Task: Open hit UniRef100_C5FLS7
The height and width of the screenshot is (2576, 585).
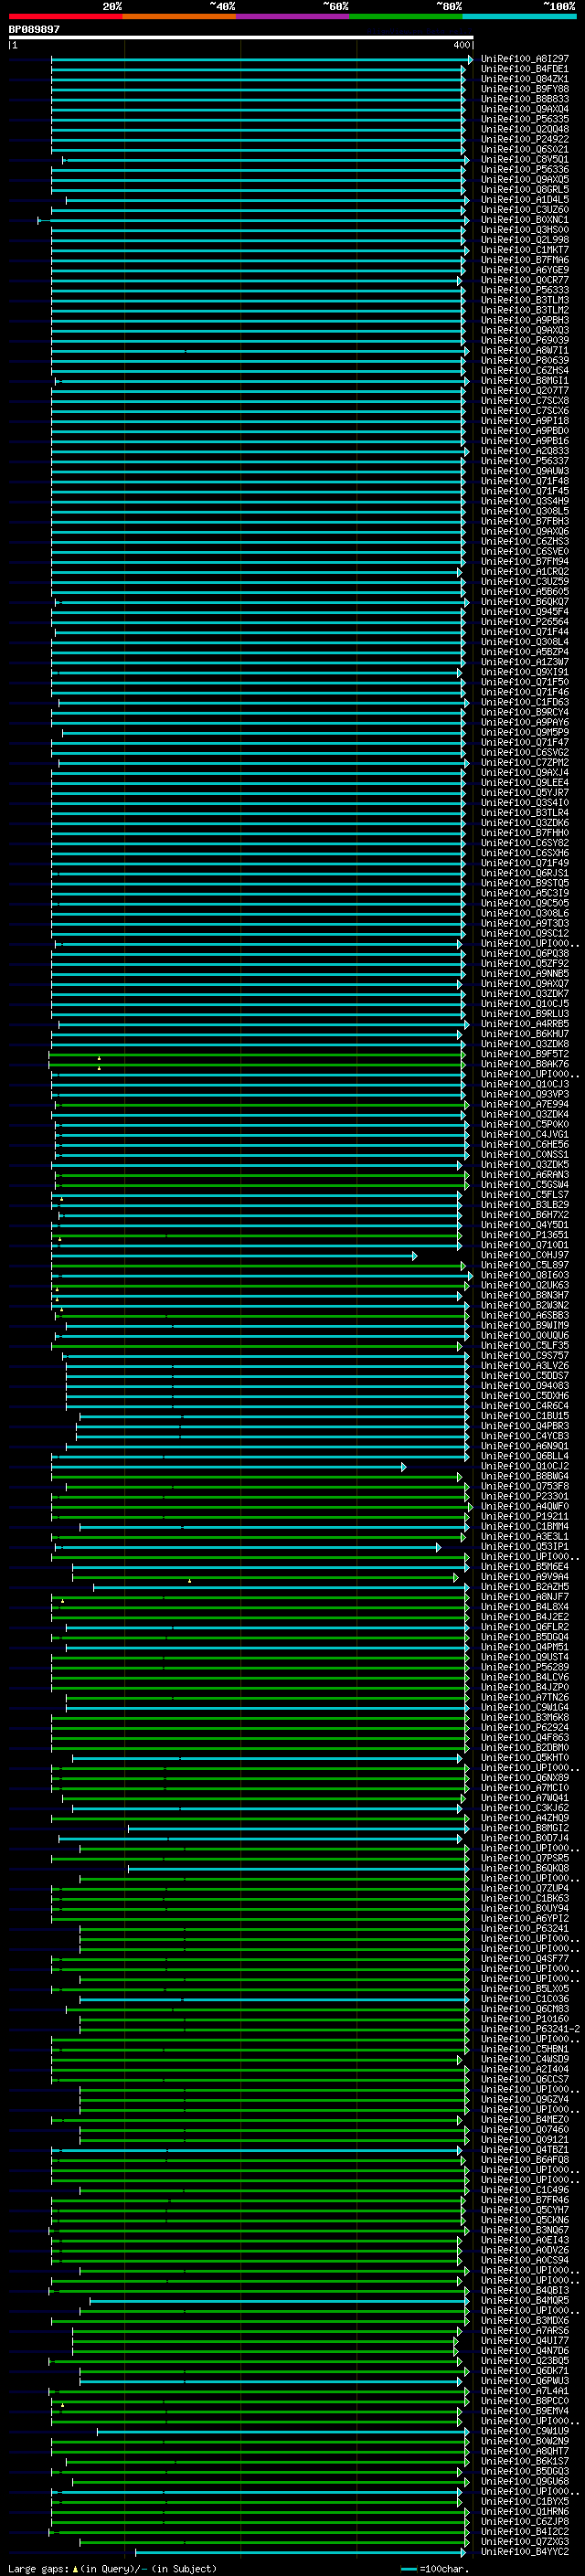Action: coord(524,1195)
